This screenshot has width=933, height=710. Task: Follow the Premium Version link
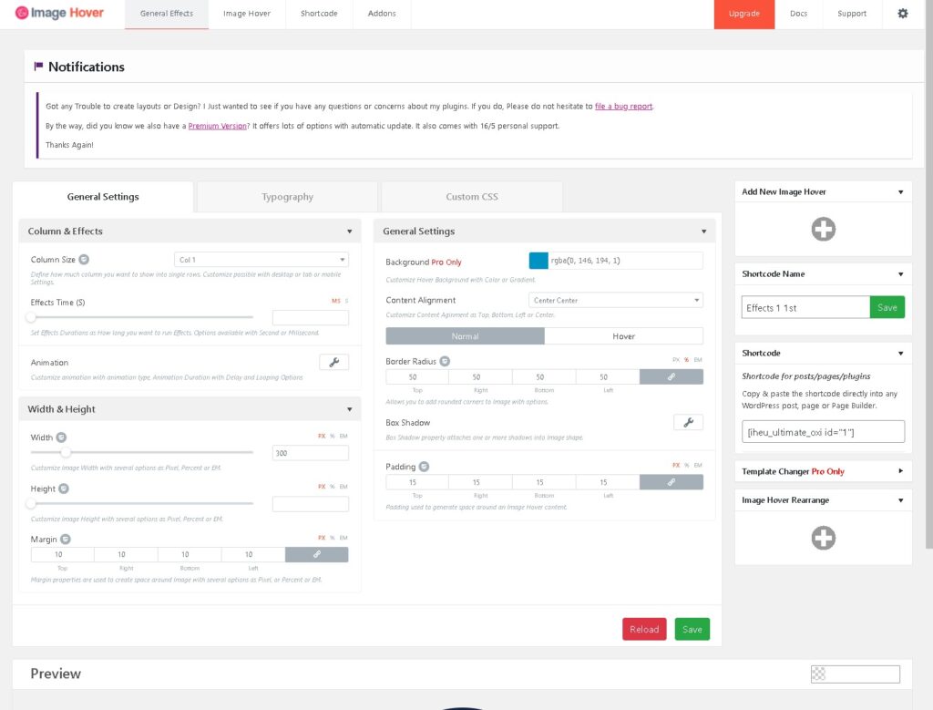(217, 126)
